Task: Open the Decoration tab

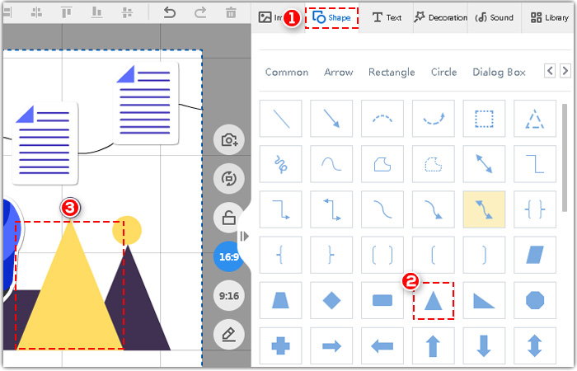Action: pyautogui.click(x=440, y=17)
